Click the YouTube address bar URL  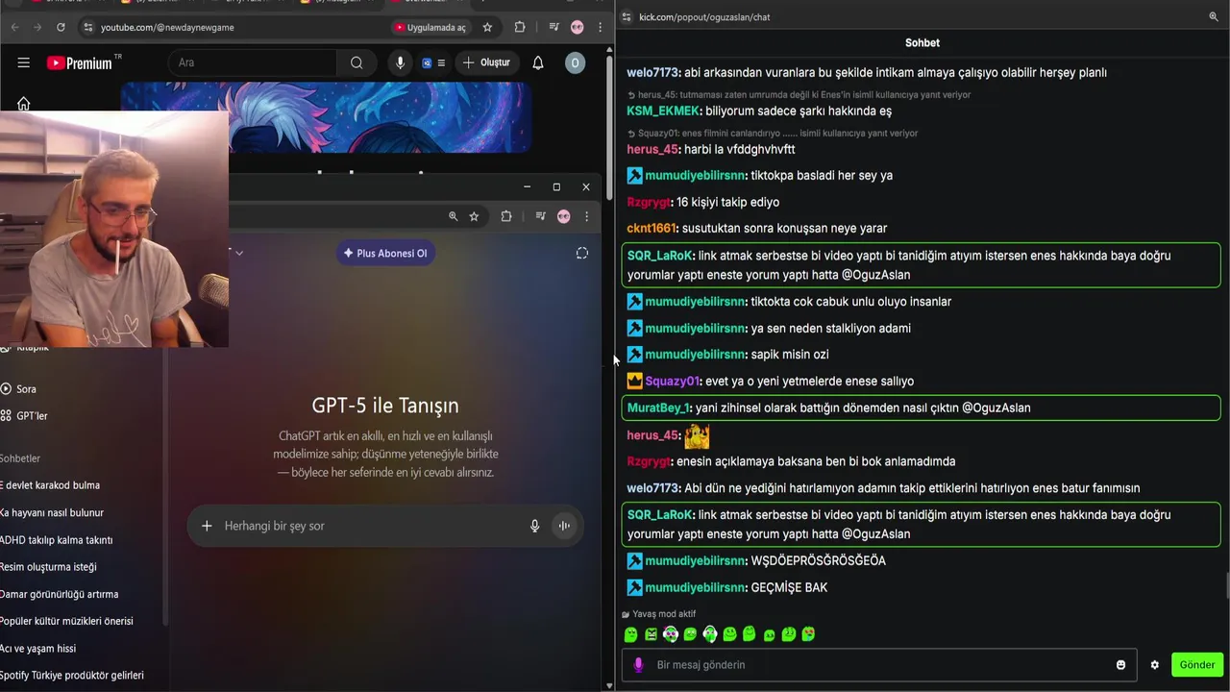tap(167, 28)
